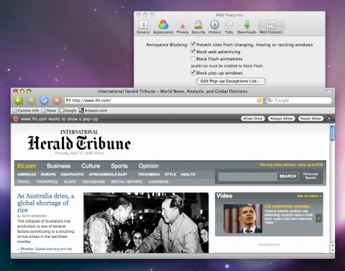
Task: Open Amazon.com bookmark
Action: (93, 111)
